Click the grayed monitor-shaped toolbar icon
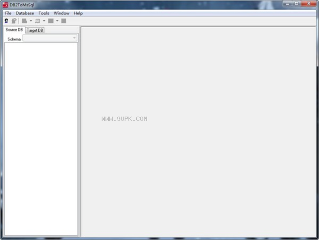Screen dimensions: 319x240 (x=37, y=21)
